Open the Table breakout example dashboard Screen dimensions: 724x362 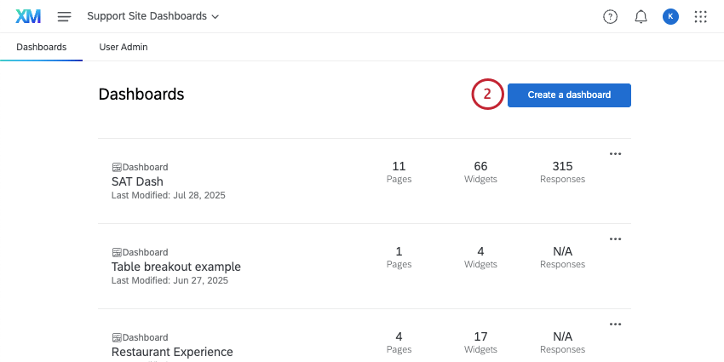pos(175,267)
